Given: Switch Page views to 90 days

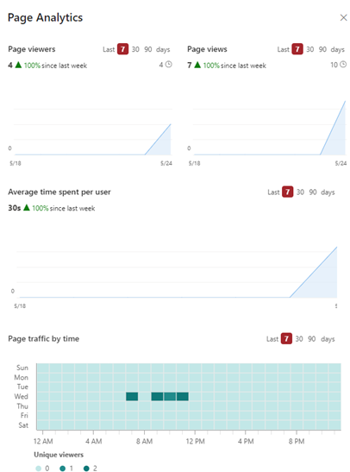Looking at the screenshot, I should [x=322, y=49].
